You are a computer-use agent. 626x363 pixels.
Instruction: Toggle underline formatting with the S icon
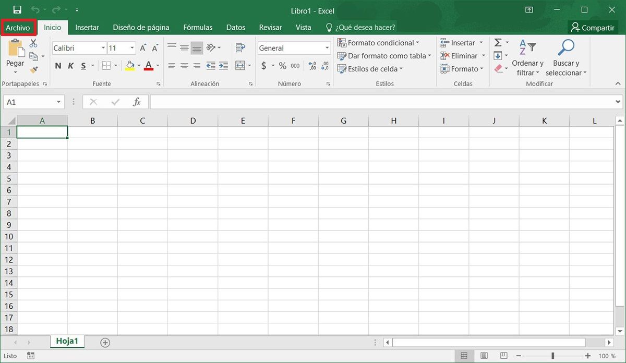pos(82,66)
